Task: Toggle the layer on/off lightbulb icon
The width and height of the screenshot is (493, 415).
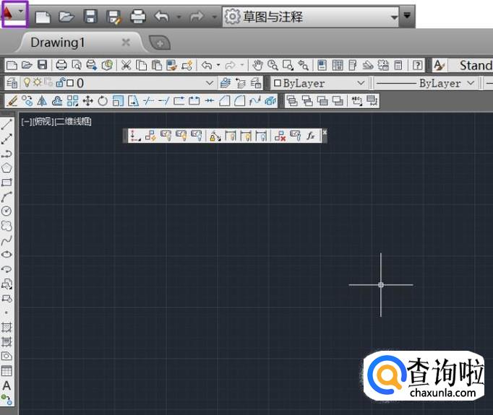Action: (x=27, y=83)
